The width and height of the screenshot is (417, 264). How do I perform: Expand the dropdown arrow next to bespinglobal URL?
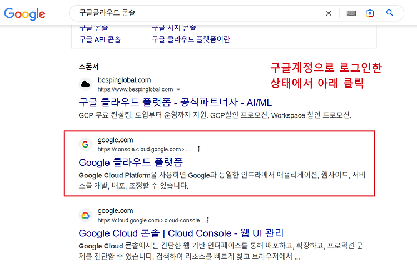(178, 90)
